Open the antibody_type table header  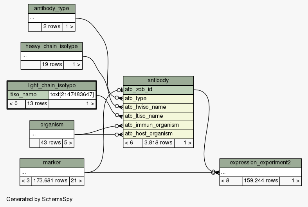(52, 9)
